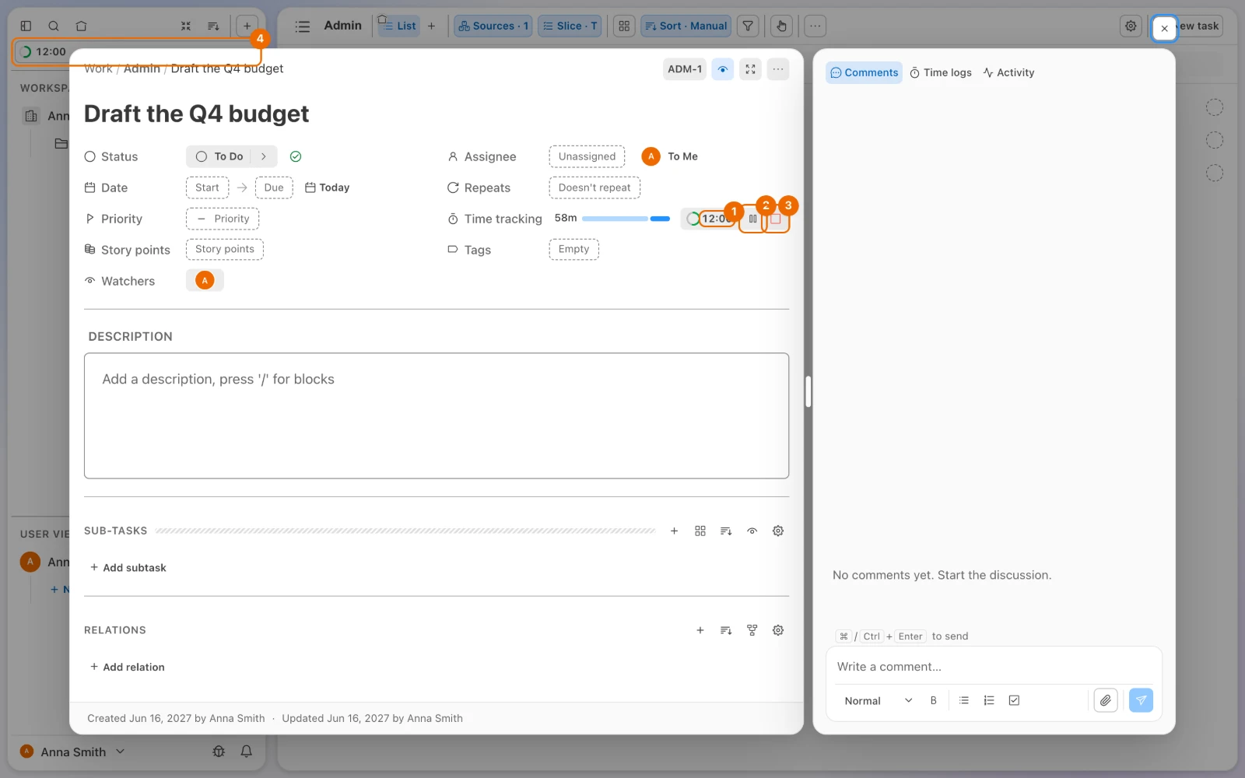Attach a file to comment

(1106, 700)
